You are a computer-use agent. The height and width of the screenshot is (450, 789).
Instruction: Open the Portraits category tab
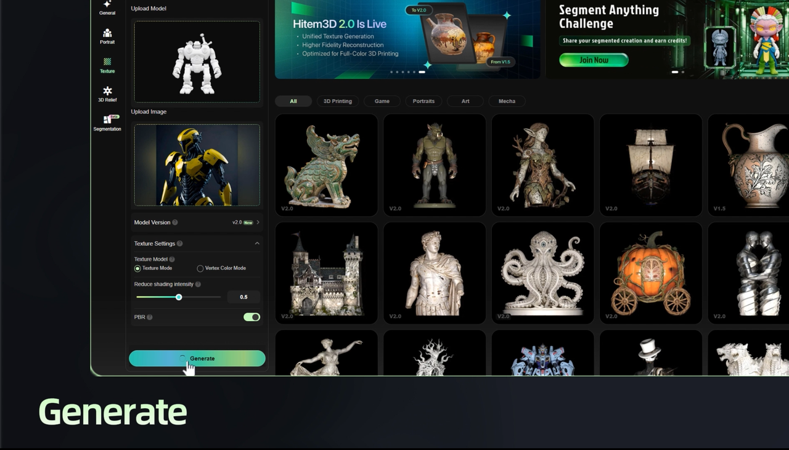pyautogui.click(x=423, y=101)
